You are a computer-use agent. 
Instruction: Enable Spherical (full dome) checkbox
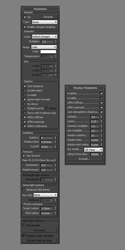click(x=24, y=190)
